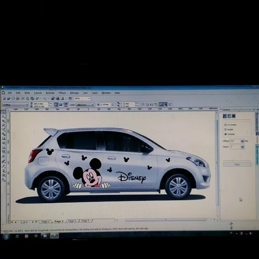The height and width of the screenshot is (259, 259).
Task: Open the Undo history dropdown arrow
Action: point(41,98)
